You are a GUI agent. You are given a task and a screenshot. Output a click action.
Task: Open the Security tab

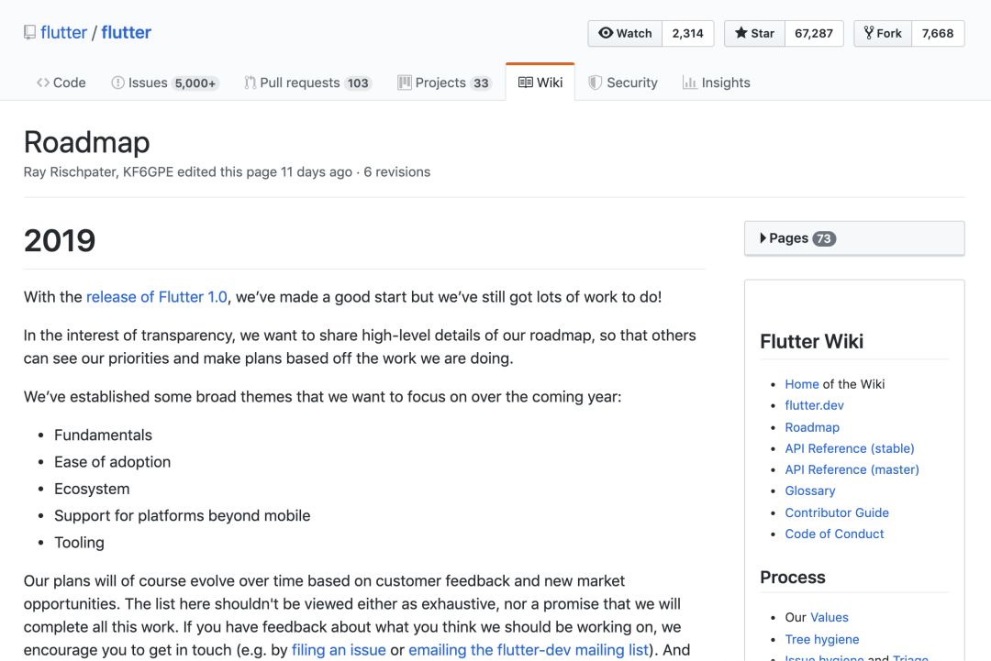pos(623,83)
